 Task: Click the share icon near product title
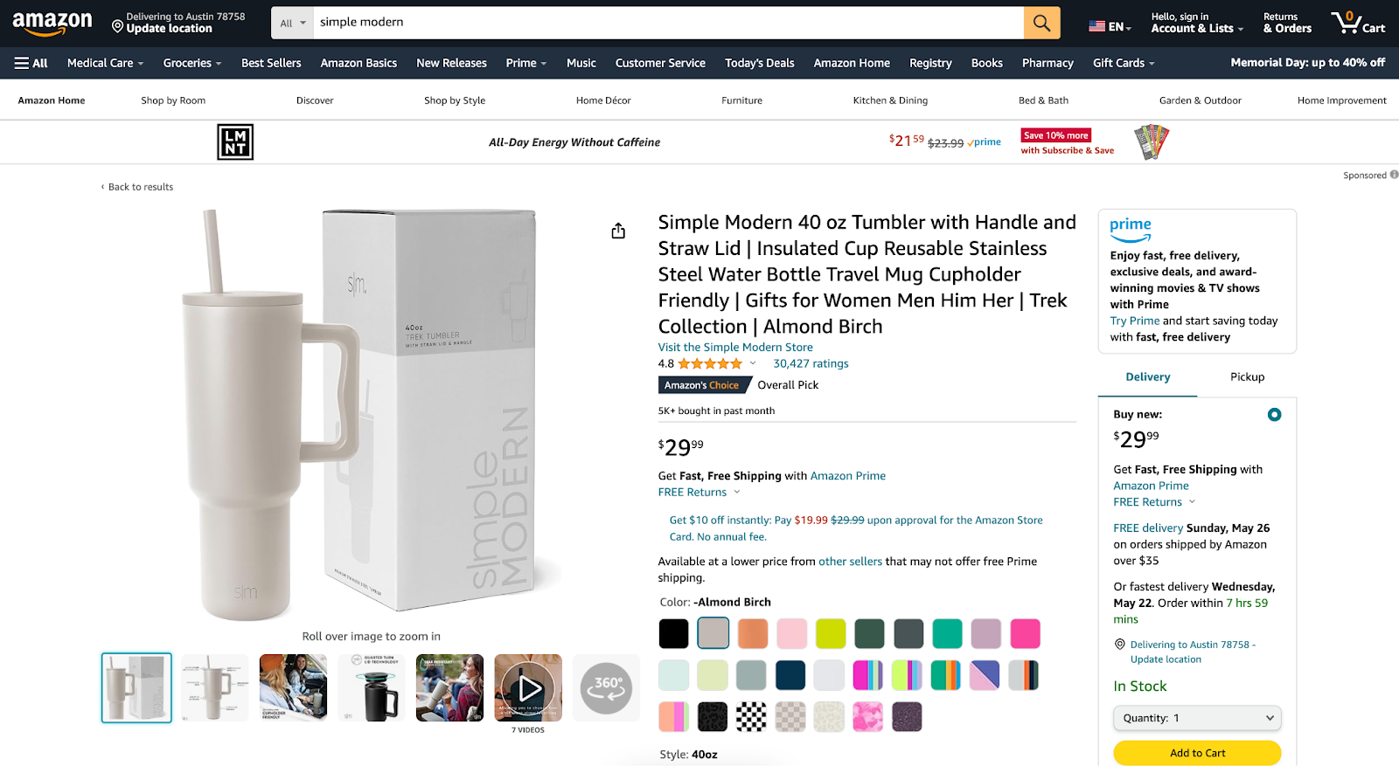[618, 230]
